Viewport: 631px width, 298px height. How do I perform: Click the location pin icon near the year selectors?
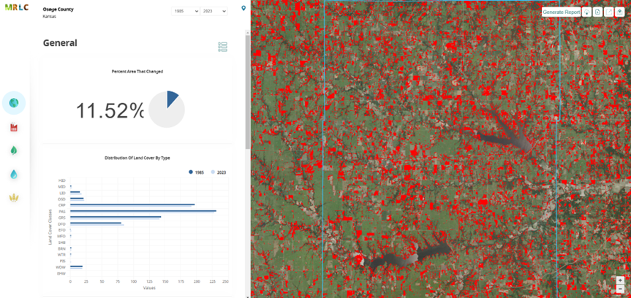click(x=243, y=8)
